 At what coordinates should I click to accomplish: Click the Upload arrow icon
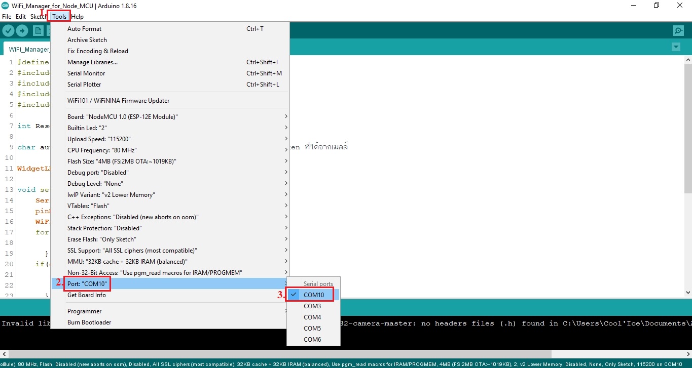[22, 30]
